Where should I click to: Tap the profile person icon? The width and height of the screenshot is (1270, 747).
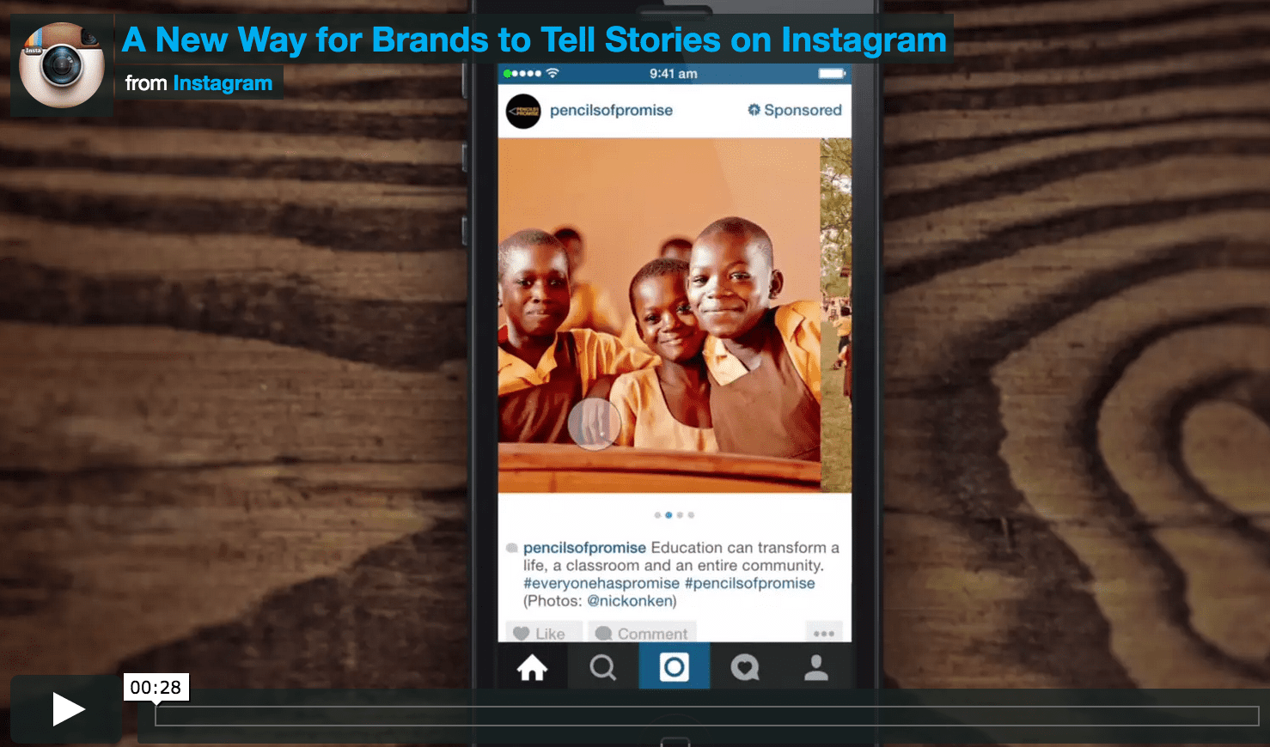[x=816, y=667]
